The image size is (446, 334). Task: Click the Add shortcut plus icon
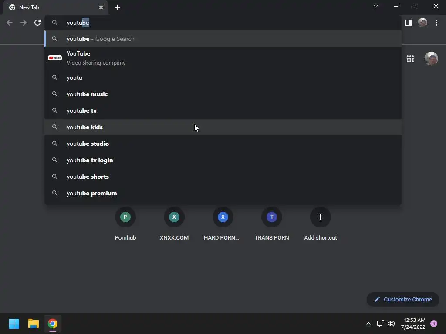pyautogui.click(x=321, y=217)
